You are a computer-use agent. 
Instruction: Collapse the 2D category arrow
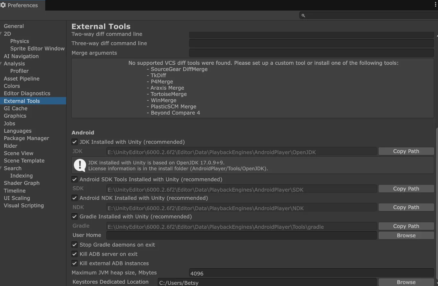1,34
